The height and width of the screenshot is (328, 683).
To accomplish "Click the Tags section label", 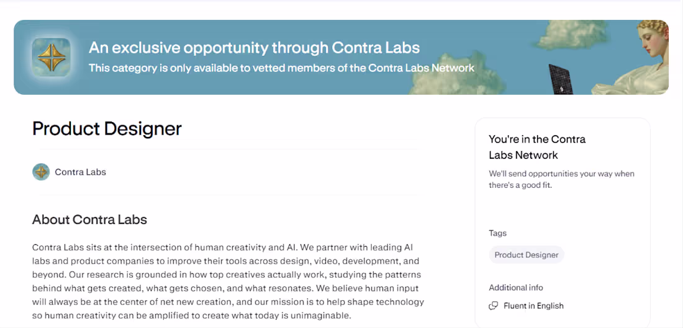I will [x=497, y=233].
